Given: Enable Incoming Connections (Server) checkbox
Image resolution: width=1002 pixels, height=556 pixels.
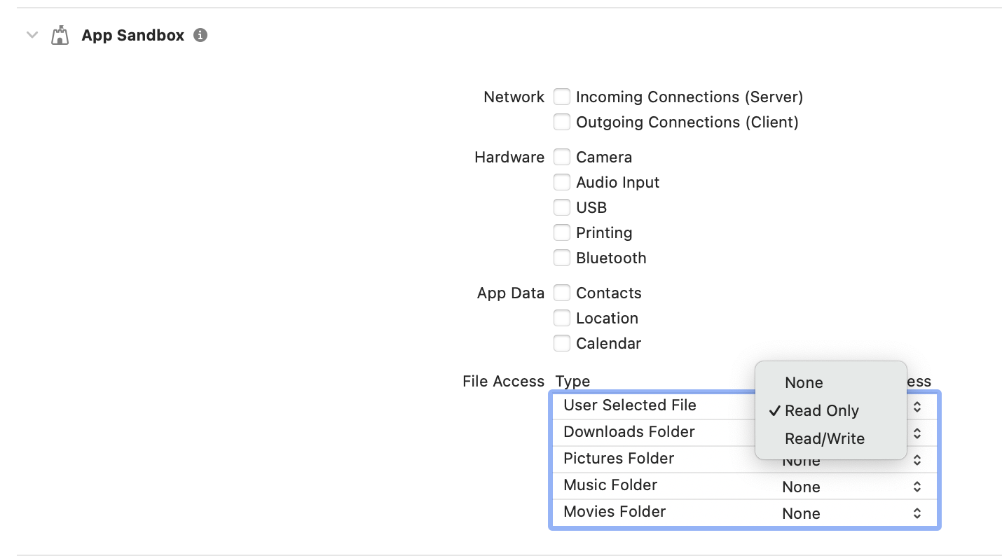Looking at the screenshot, I should click(x=562, y=97).
